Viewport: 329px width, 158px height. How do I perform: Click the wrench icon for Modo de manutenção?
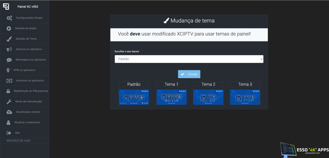[9, 102]
